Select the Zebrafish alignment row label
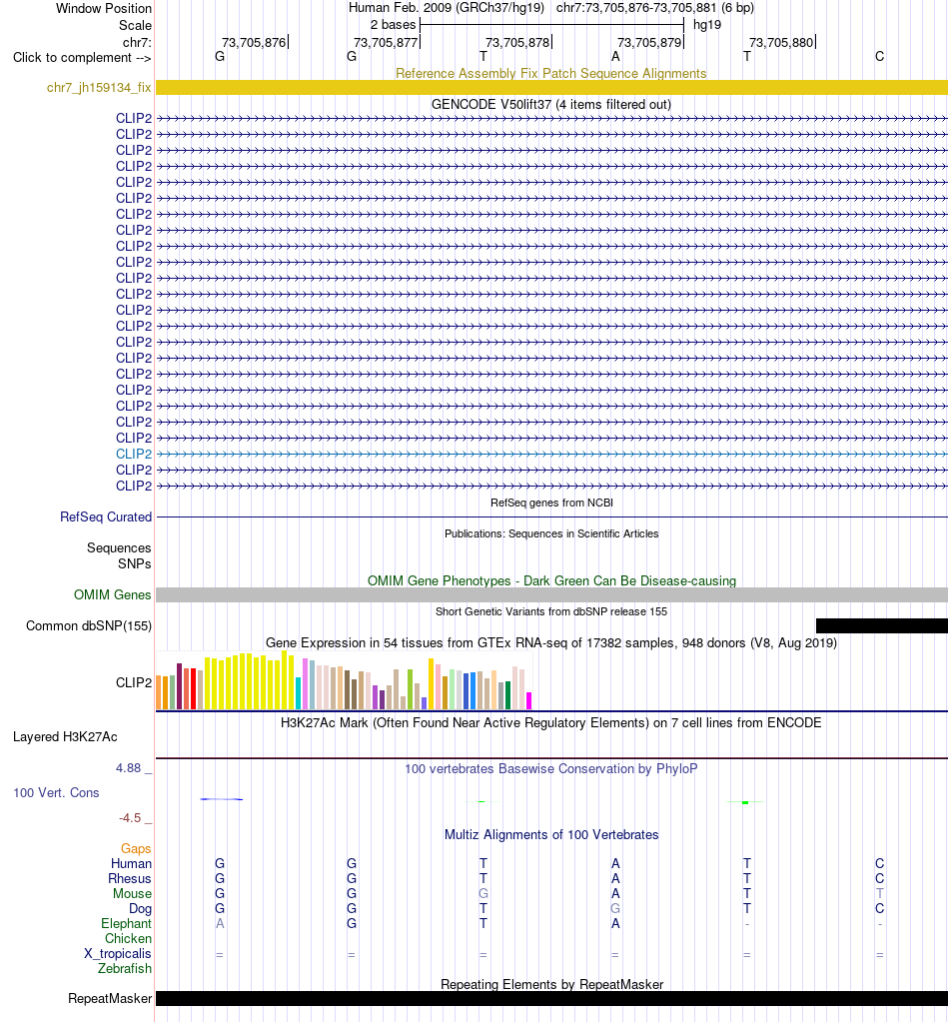This screenshot has width=949, height=1022. (125, 969)
